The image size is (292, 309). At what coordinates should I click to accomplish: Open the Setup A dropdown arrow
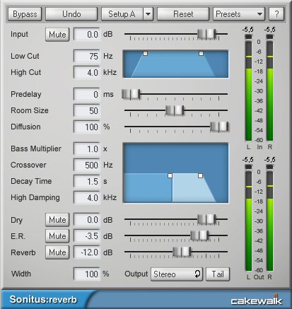tap(148, 14)
